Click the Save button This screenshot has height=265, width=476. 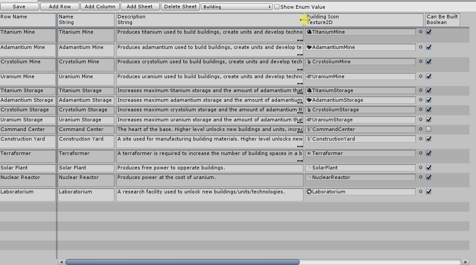[19, 7]
